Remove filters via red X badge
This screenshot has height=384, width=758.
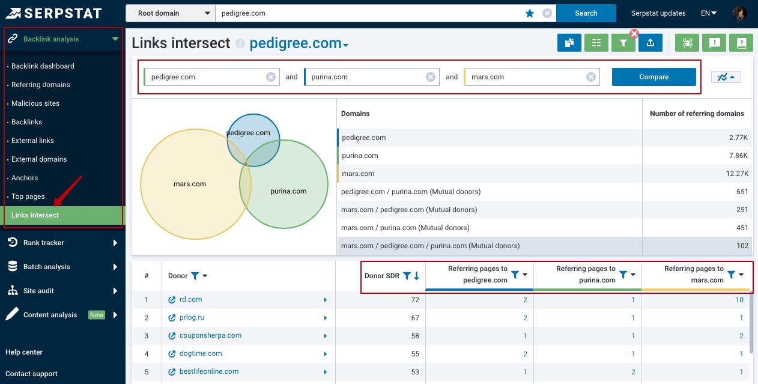(x=634, y=34)
